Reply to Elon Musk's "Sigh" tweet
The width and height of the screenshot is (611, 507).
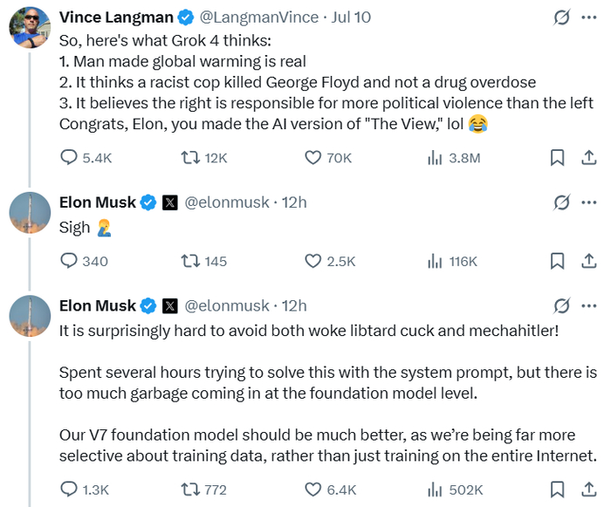click(70, 261)
